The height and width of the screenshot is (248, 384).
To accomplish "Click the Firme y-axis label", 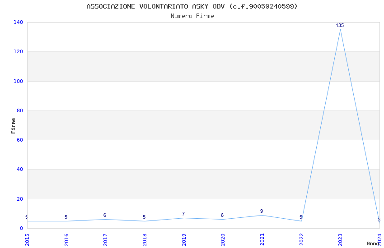I will [x=13, y=126].
